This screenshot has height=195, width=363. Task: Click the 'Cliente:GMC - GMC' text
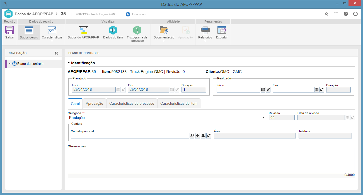pos(224,72)
